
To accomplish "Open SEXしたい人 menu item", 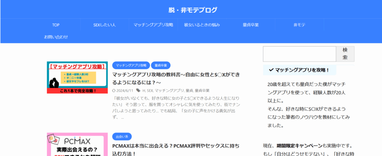I will (x=104, y=25).
